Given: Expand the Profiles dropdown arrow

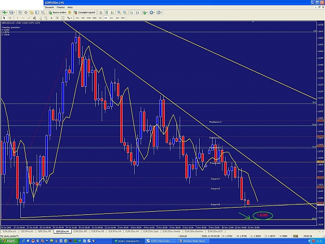Looking at the screenshot, I should point(14,12).
